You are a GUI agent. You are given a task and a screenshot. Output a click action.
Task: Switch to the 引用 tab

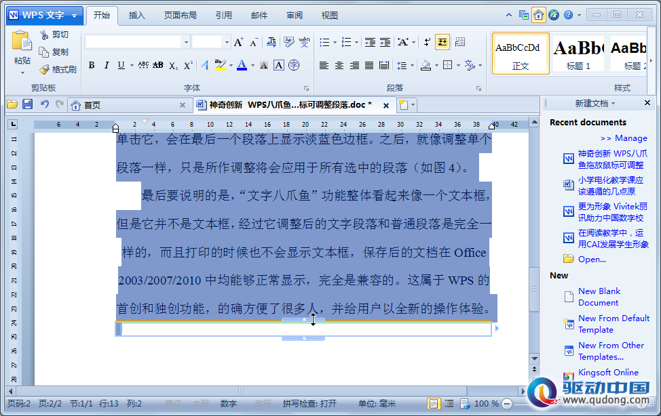[x=224, y=16]
